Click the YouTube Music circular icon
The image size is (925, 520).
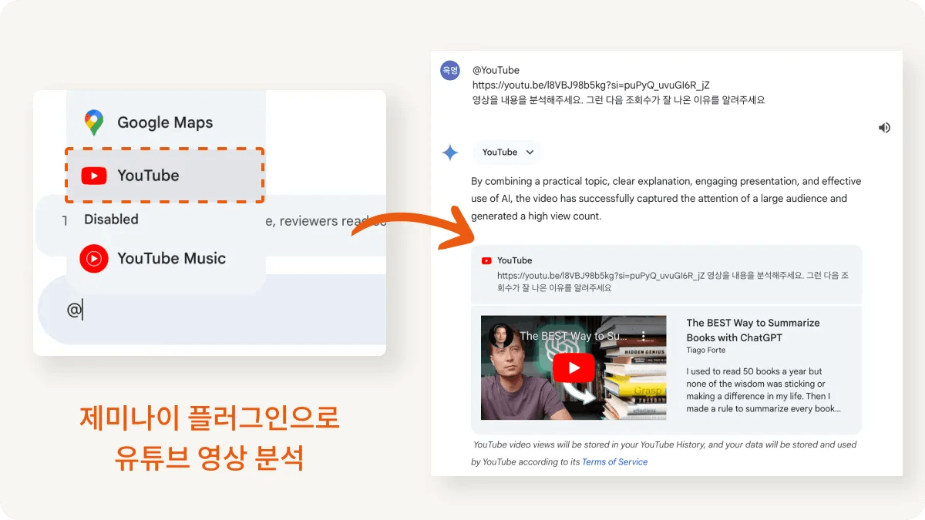(94, 259)
